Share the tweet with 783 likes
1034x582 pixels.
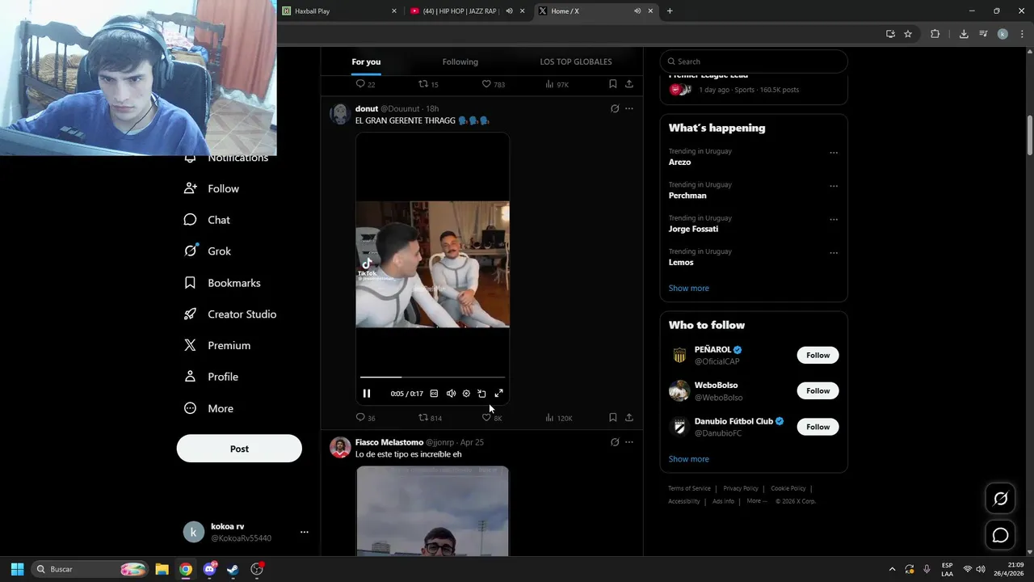628,84
